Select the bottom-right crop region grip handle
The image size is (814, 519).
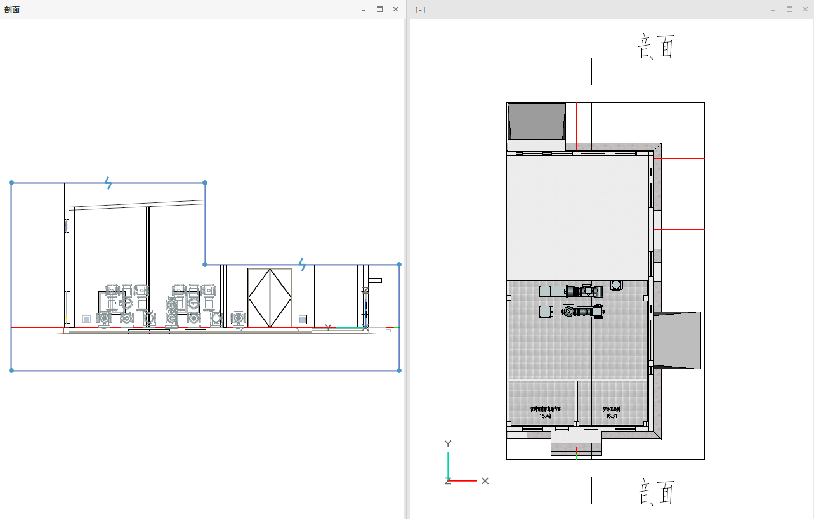point(399,371)
